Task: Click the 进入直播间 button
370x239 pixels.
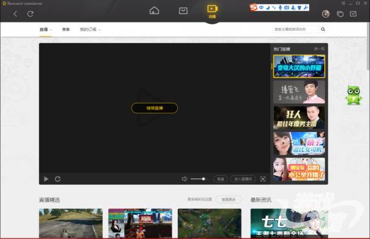Action: 243,179
